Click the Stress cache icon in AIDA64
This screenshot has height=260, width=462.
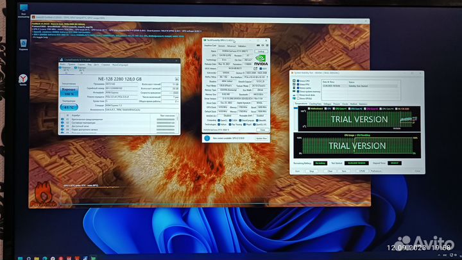[x=294, y=88]
